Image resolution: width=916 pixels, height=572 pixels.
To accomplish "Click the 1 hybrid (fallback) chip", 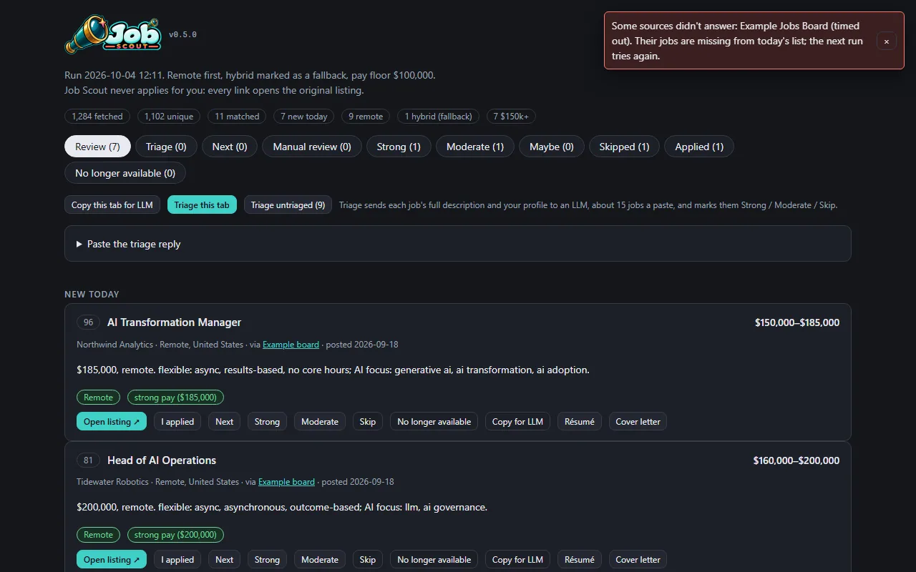I will pyautogui.click(x=439, y=117).
